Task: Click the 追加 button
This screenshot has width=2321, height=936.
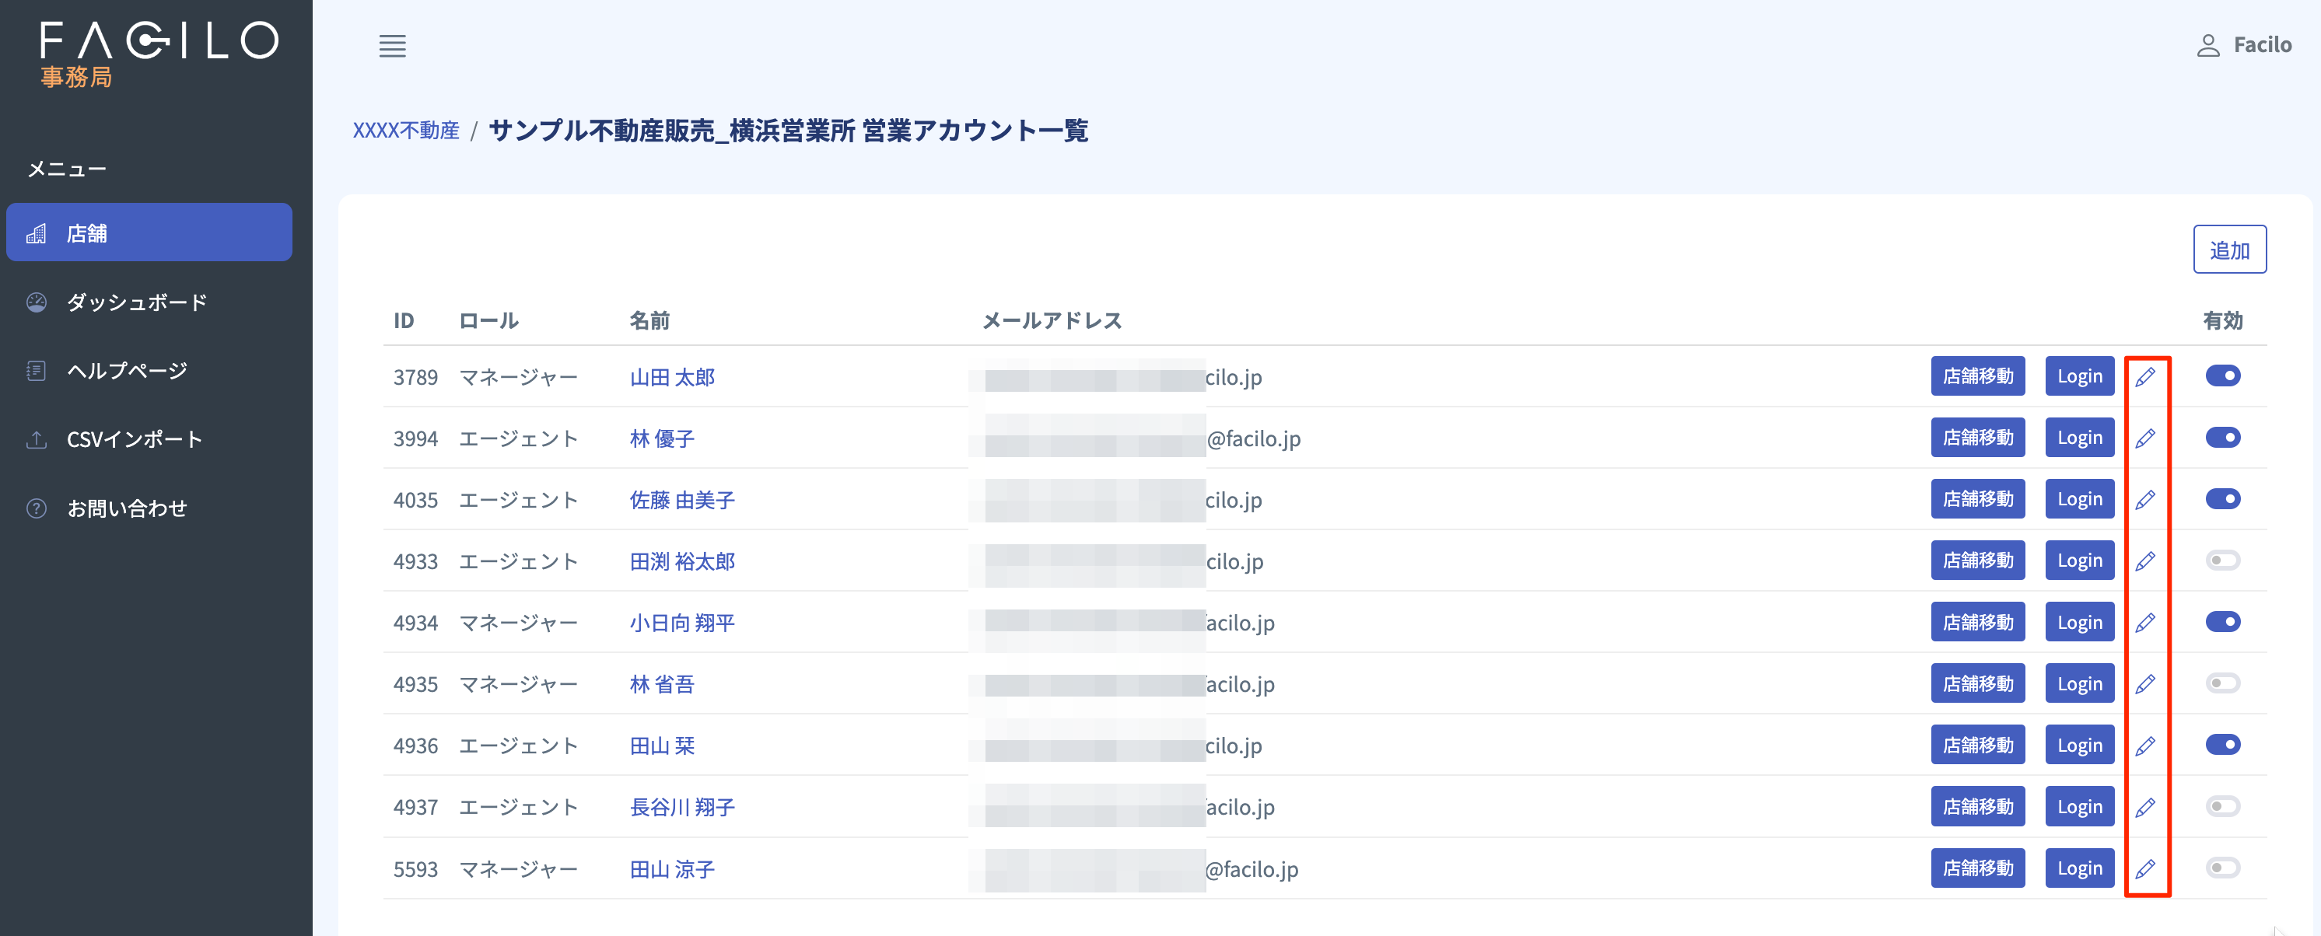Action: point(2229,250)
